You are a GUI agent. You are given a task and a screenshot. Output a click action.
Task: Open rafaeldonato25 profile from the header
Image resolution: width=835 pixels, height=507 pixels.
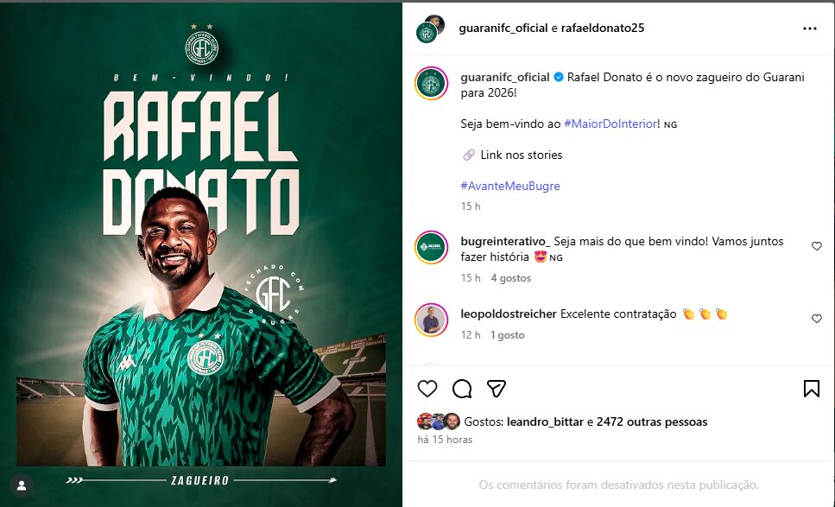[x=602, y=29]
